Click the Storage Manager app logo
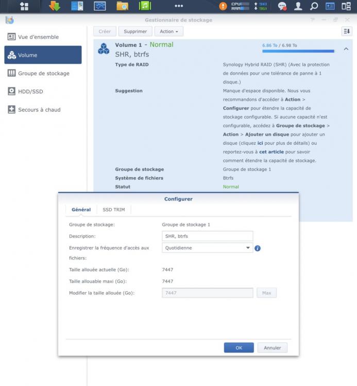The width and height of the screenshot is (357, 386). [x=10, y=20]
